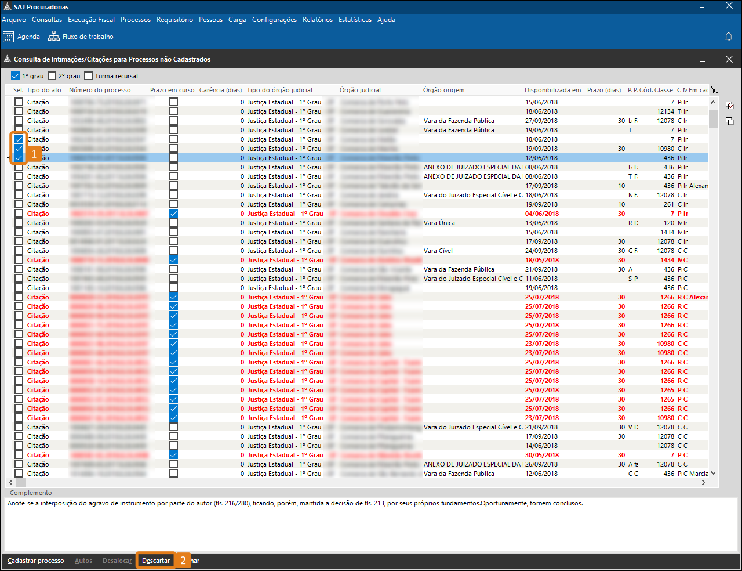Click the select all rows icon
The image size is (742, 571).
pyautogui.click(x=730, y=105)
